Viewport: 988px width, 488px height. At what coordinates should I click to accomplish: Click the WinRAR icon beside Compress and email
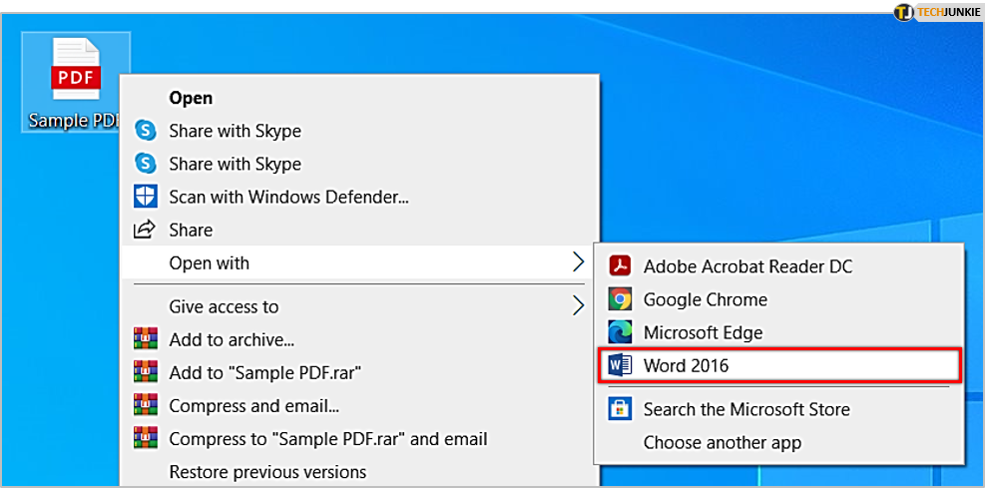146,405
